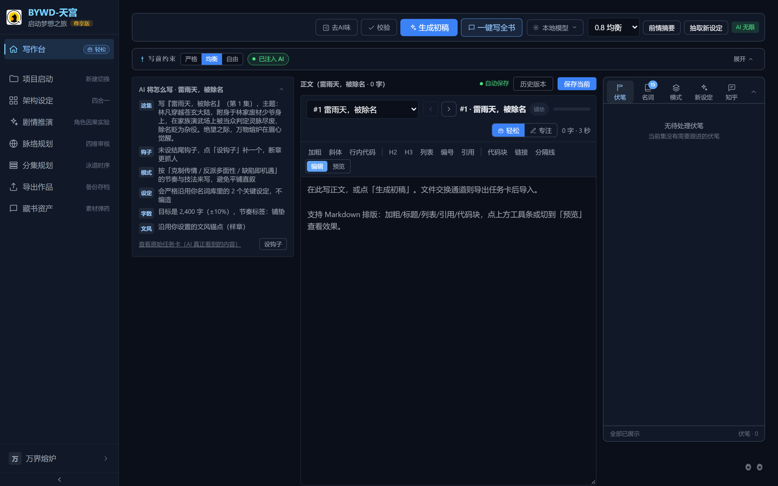Open the 名词 panel with 15 badge
The image size is (778, 486).
tap(648, 92)
